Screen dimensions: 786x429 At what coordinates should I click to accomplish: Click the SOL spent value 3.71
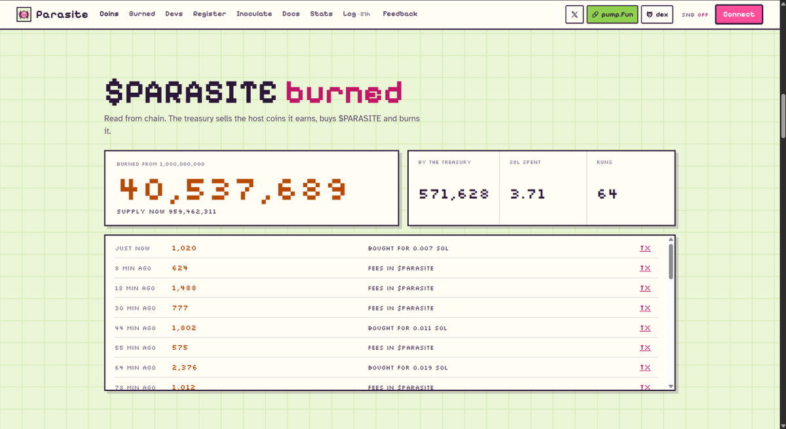[x=527, y=194]
